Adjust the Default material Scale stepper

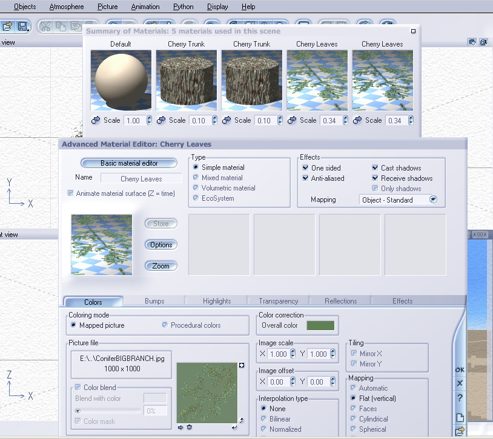point(150,120)
